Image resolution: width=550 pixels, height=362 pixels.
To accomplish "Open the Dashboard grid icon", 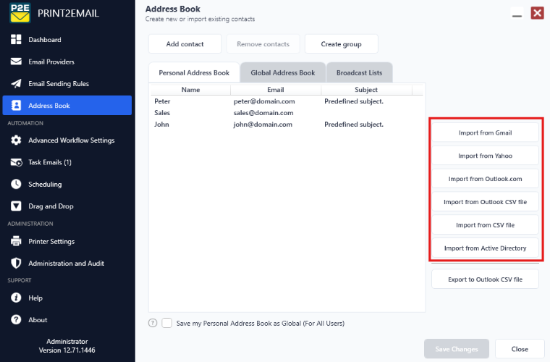I will pyautogui.click(x=16, y=39).
